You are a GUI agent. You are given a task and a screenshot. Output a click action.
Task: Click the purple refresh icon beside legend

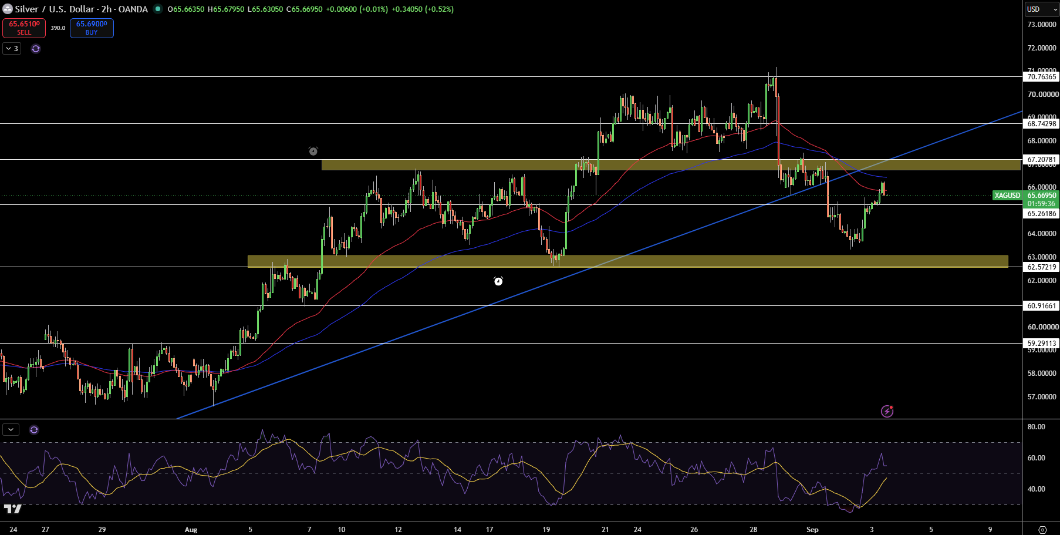pos(36,49)
